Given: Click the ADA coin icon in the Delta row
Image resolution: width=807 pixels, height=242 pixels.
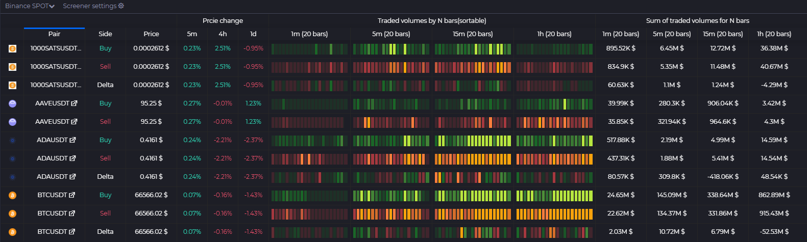Looking at the screenshot, I should point(13,177).
